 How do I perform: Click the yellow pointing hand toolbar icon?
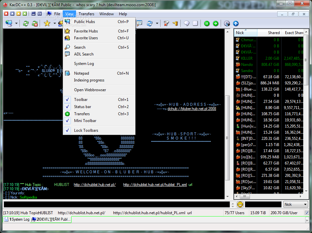click(175, 23)
